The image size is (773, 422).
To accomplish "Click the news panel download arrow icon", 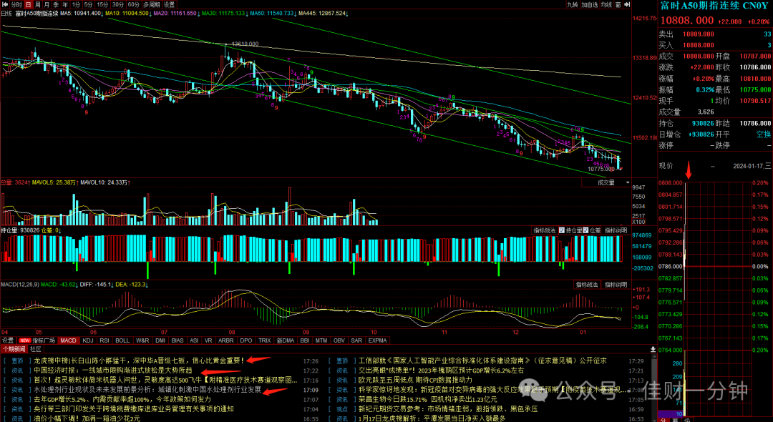I will coord(653,349).
